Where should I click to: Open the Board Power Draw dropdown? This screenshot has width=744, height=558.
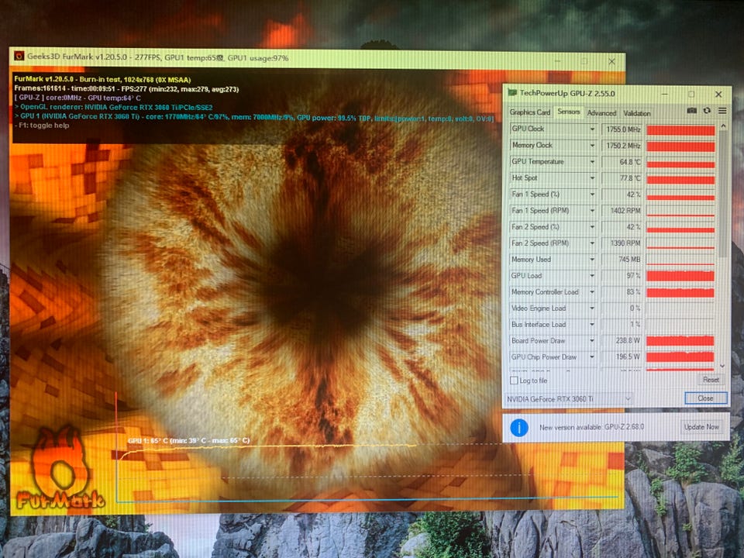592,341
